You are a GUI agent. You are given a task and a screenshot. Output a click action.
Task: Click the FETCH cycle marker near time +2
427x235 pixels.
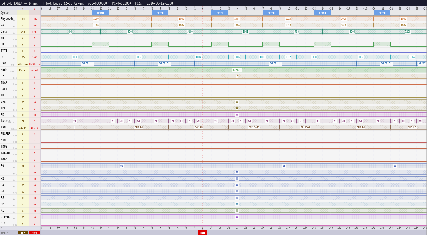(220, 13)
